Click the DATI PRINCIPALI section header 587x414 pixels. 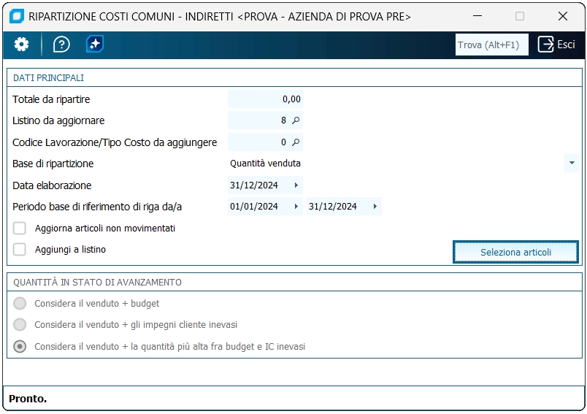tap(49, 78)
